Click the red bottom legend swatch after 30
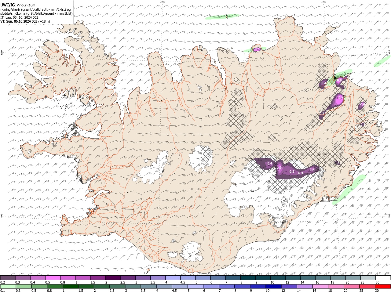 click(x=382, y=286)
